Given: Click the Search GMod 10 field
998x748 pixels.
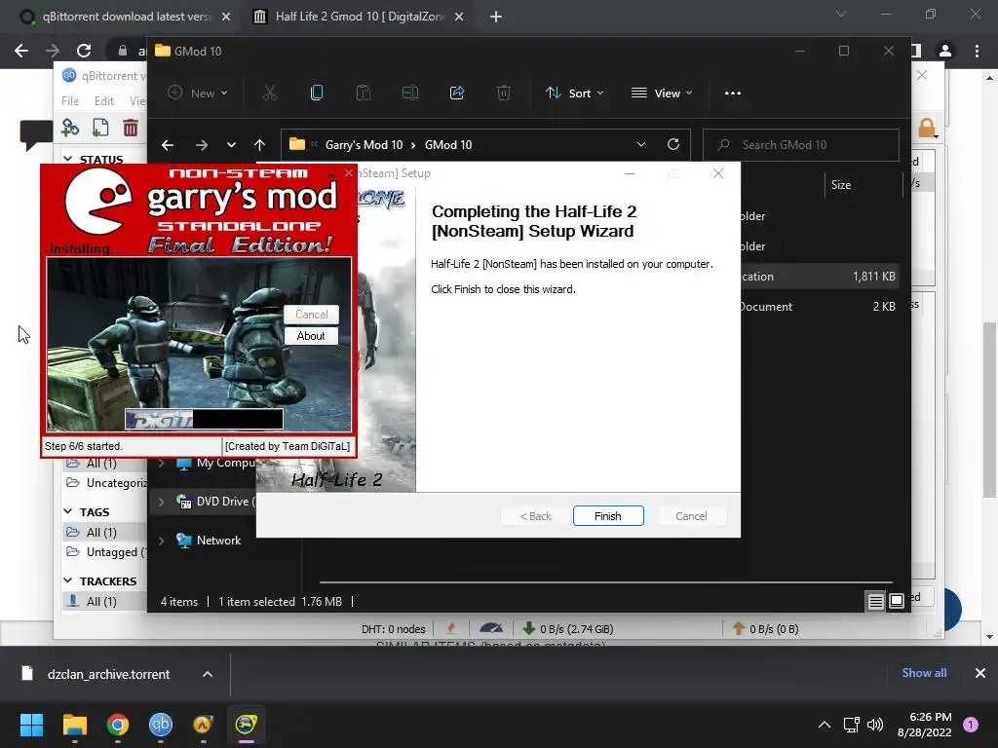Looking at the screenshot, I should 801,145.
